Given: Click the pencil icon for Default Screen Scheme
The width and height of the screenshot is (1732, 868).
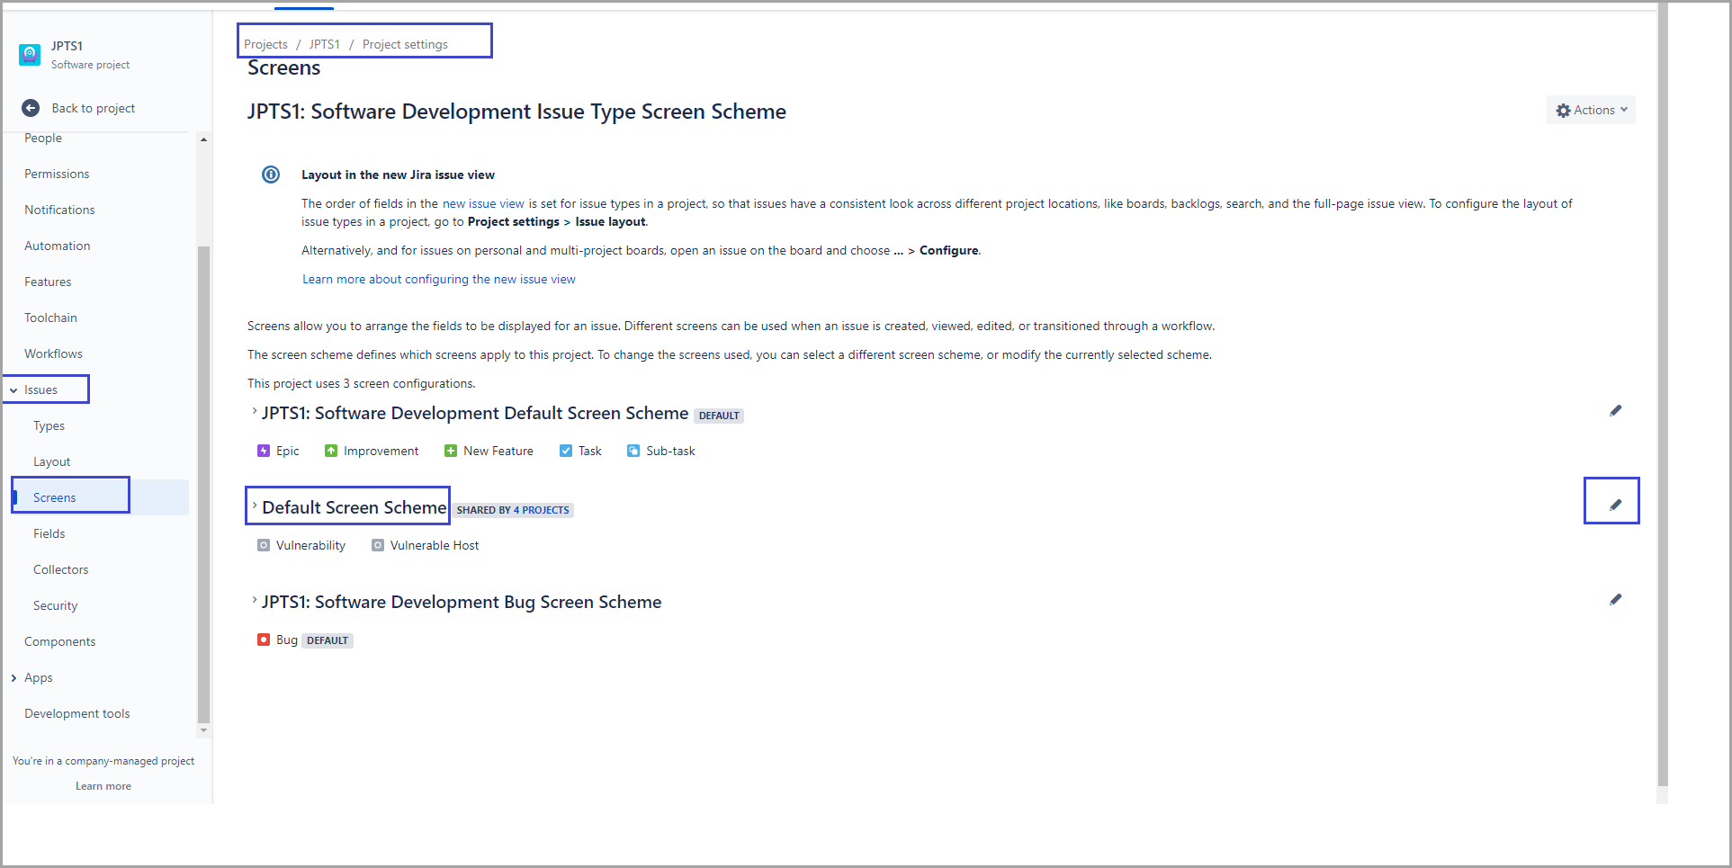Looking at the screenshot, I should coord(1616,506).
